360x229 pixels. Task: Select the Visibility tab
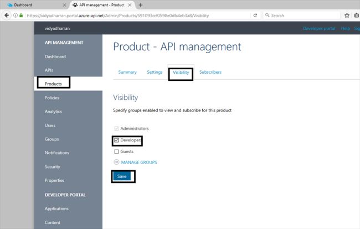pos(181,73)
